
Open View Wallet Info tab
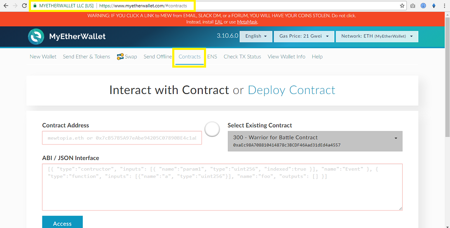286,56
